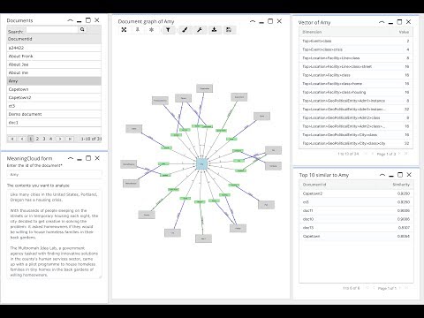424x318 pixels.
Task: Select the About me document
Action: coord(54,72)
